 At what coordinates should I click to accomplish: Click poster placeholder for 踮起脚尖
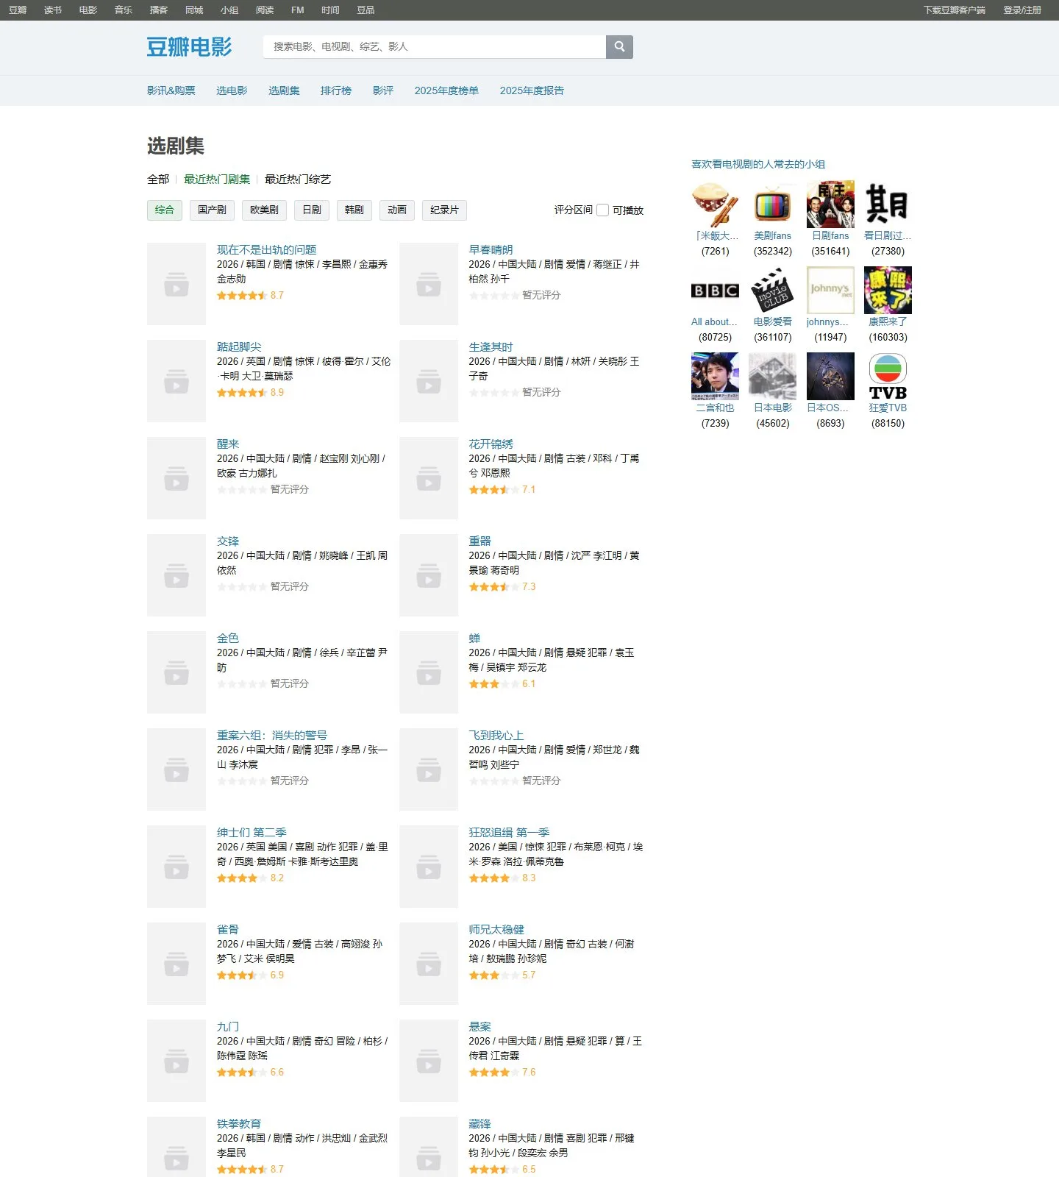point(176,381)
